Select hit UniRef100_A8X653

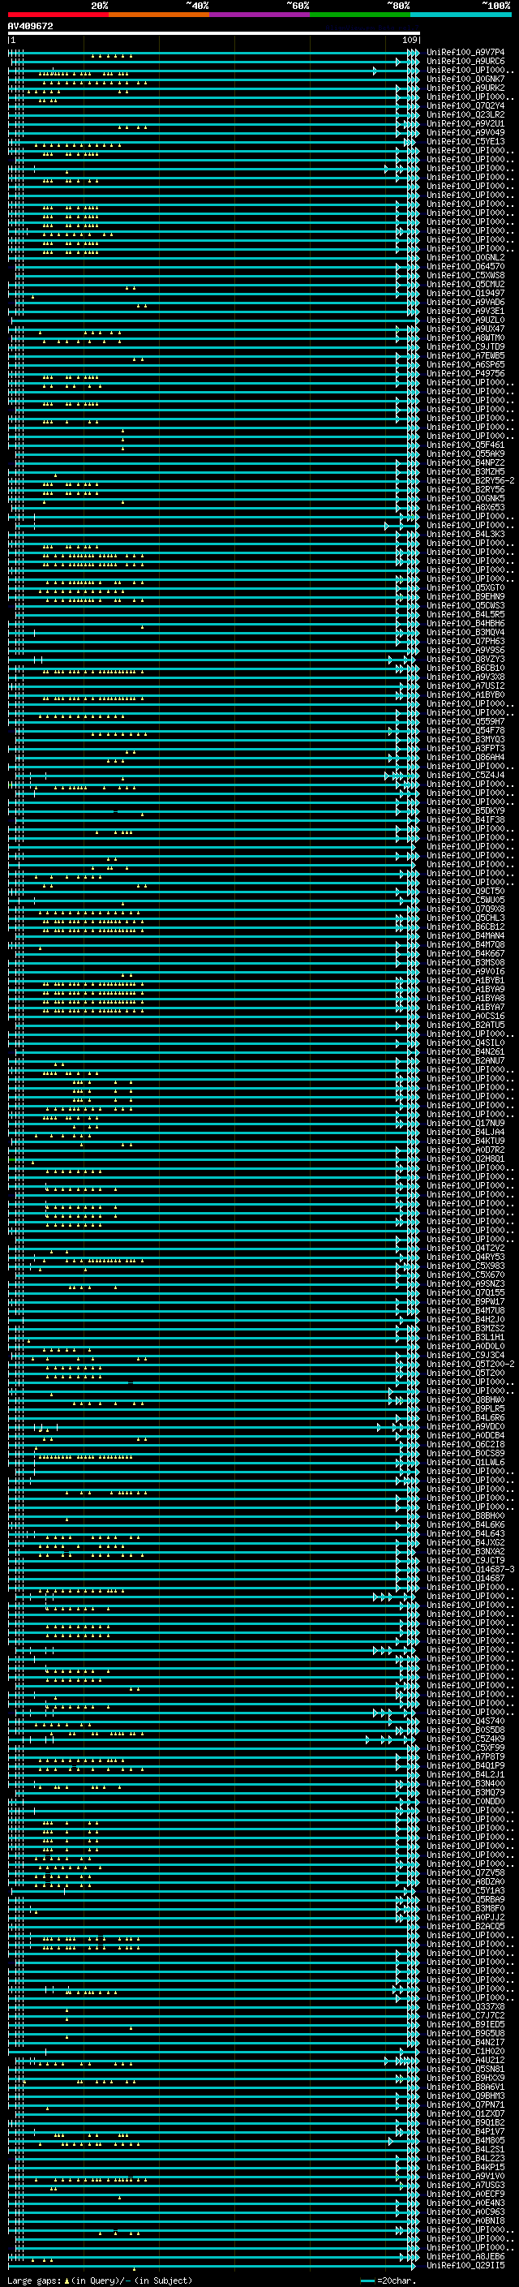click(465, 507)
